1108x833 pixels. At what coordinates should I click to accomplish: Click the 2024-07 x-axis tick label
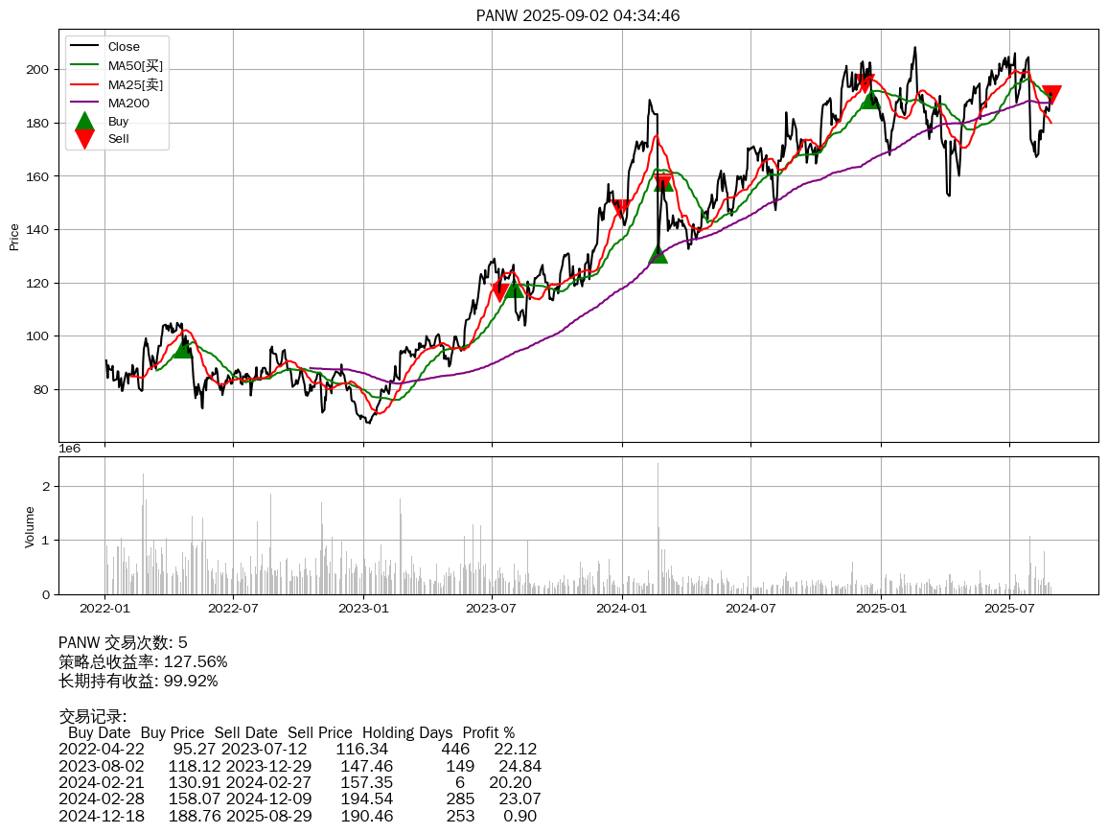pyautogui.click(x=750, y=607)
